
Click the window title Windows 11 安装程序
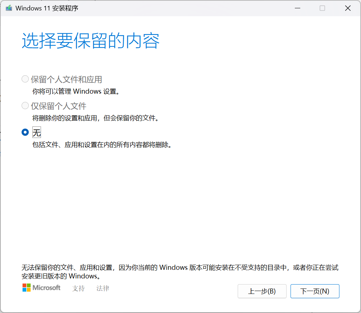pos(47,8)
